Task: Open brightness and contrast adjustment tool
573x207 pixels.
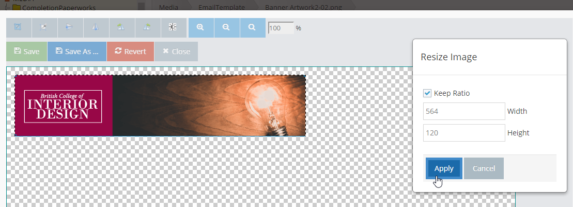Action: tap(174, 28)
